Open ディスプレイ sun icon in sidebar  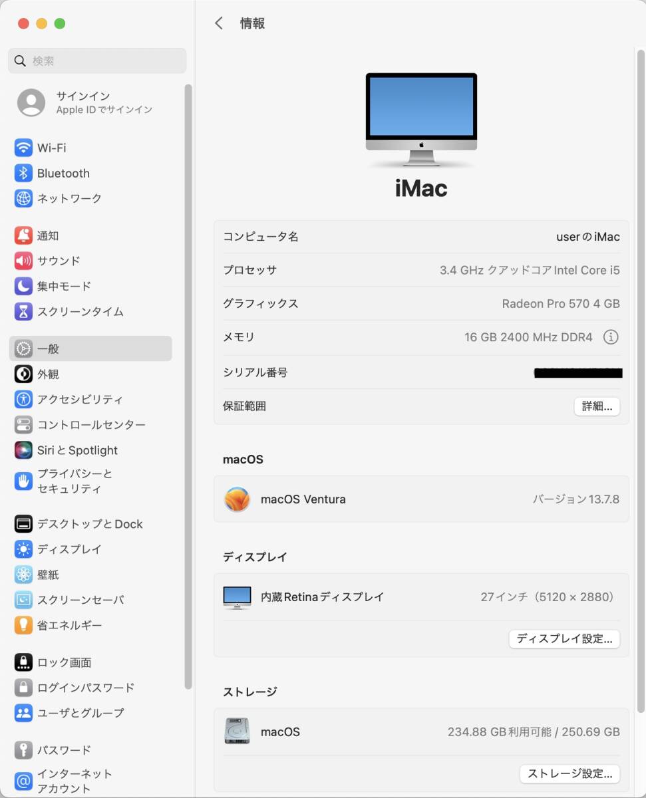[x=23, y=549]
